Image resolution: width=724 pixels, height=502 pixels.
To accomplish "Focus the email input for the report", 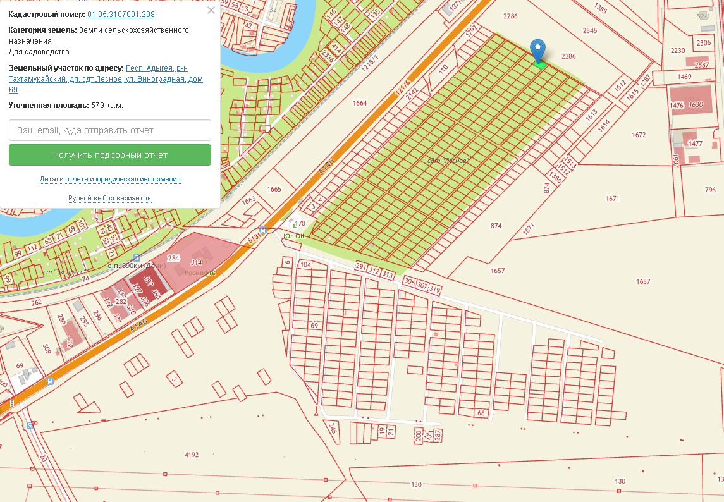I will [x=110, y=130].
